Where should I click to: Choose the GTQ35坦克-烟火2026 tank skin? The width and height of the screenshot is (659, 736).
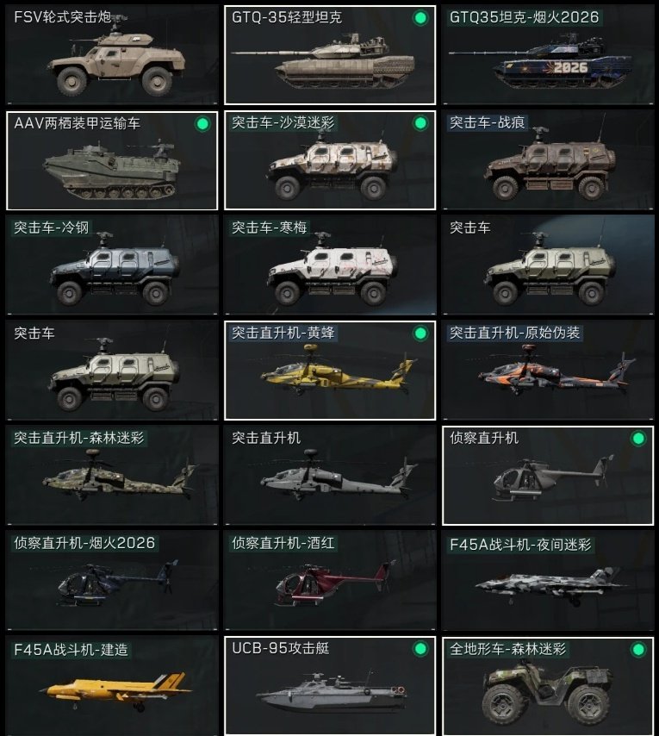click(x=548, y=54)
